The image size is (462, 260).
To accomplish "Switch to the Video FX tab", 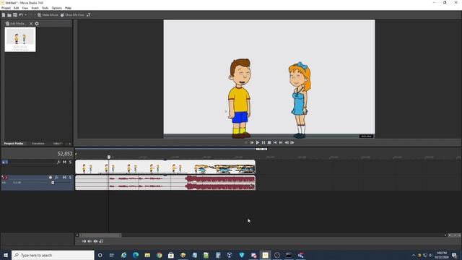I will tap(58, 144).
